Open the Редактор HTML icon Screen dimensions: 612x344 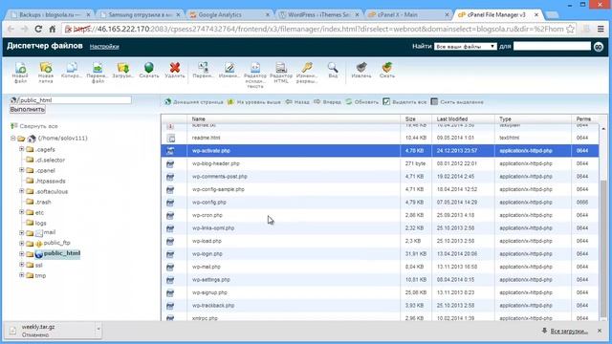[x=281, y=73]
